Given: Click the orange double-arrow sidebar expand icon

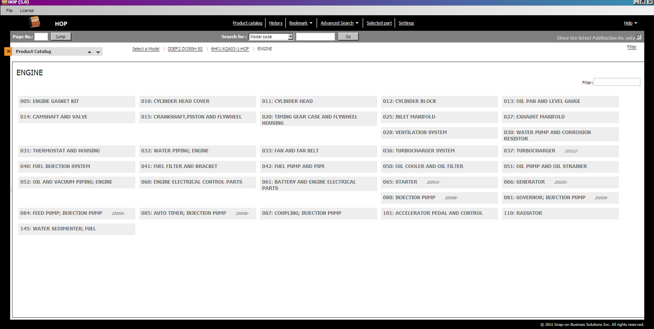Looking at the screenshot, I should [x=8, y=51].
